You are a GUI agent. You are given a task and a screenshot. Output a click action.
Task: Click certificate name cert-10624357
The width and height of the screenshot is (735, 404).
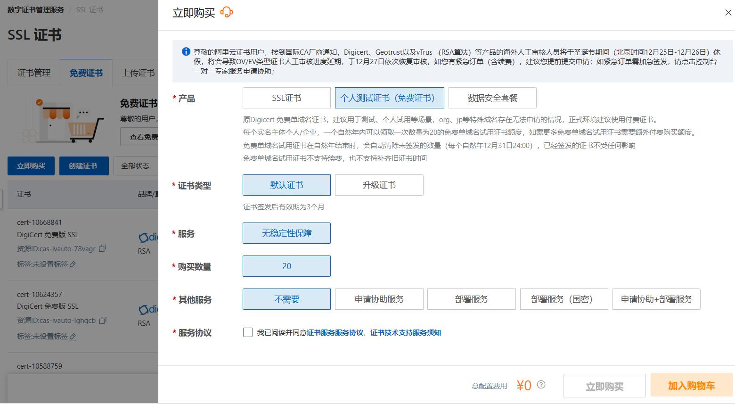(40, 294)
